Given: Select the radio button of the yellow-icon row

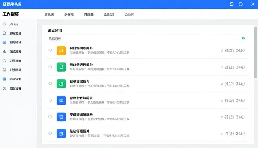Looking at the screenshot, I should click(x=50, y=50).
